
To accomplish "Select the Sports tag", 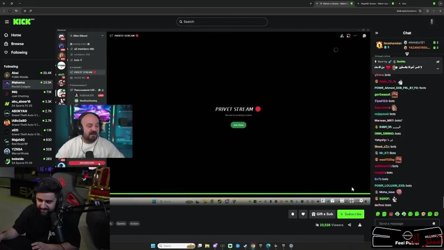I will (121, 224).
